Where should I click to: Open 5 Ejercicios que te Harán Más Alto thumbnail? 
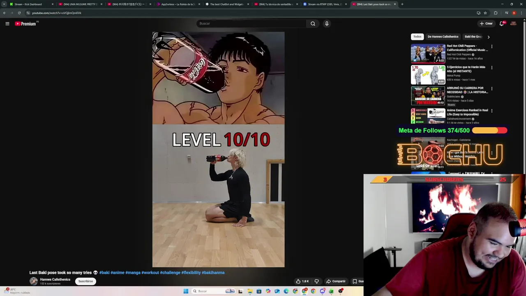coord(428,74)
